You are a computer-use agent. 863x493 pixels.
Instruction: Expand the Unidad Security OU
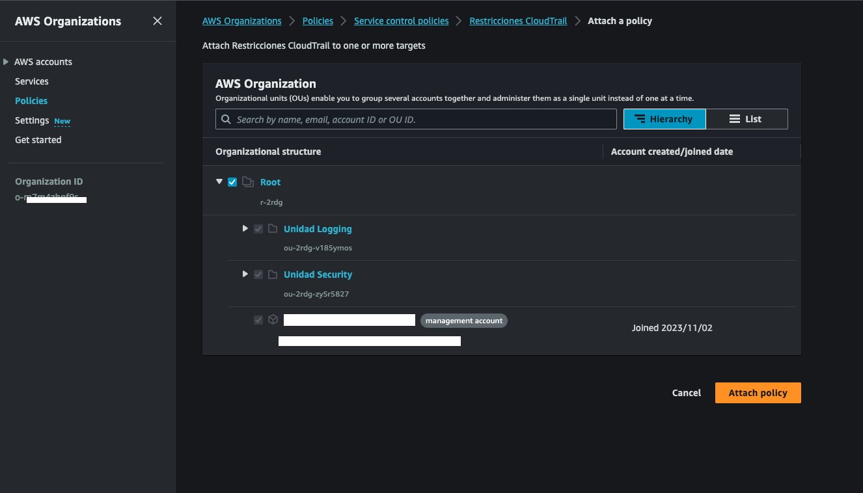click(x=245, y=274)
